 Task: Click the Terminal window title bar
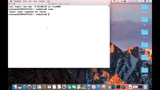point(59,4)
